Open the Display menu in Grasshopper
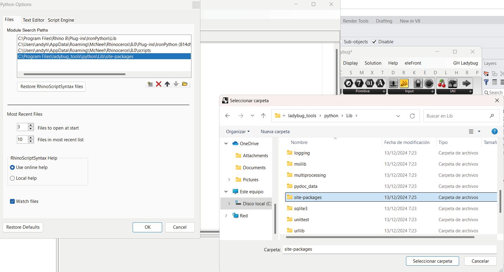This screenshot has width=504, height=272. [x=350, y=63]
